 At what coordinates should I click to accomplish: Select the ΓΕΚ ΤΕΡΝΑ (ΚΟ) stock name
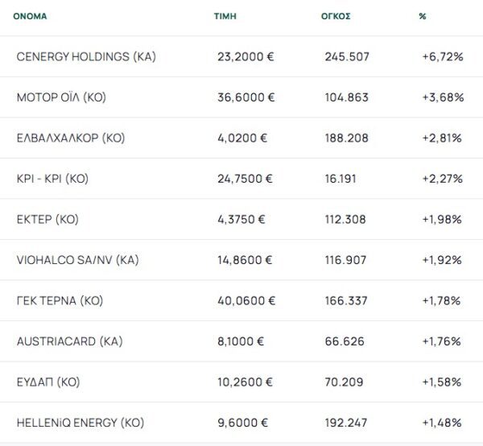[x=60, y=300]
